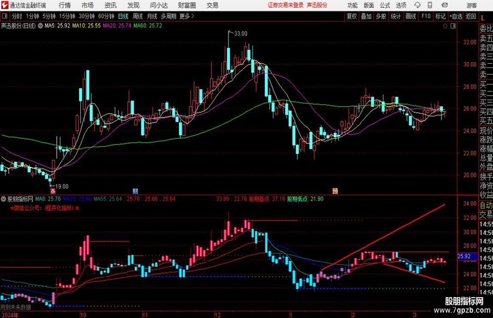Open the 问小达 menu
Viewport: 493px width, 318px height.
(159, 5)
